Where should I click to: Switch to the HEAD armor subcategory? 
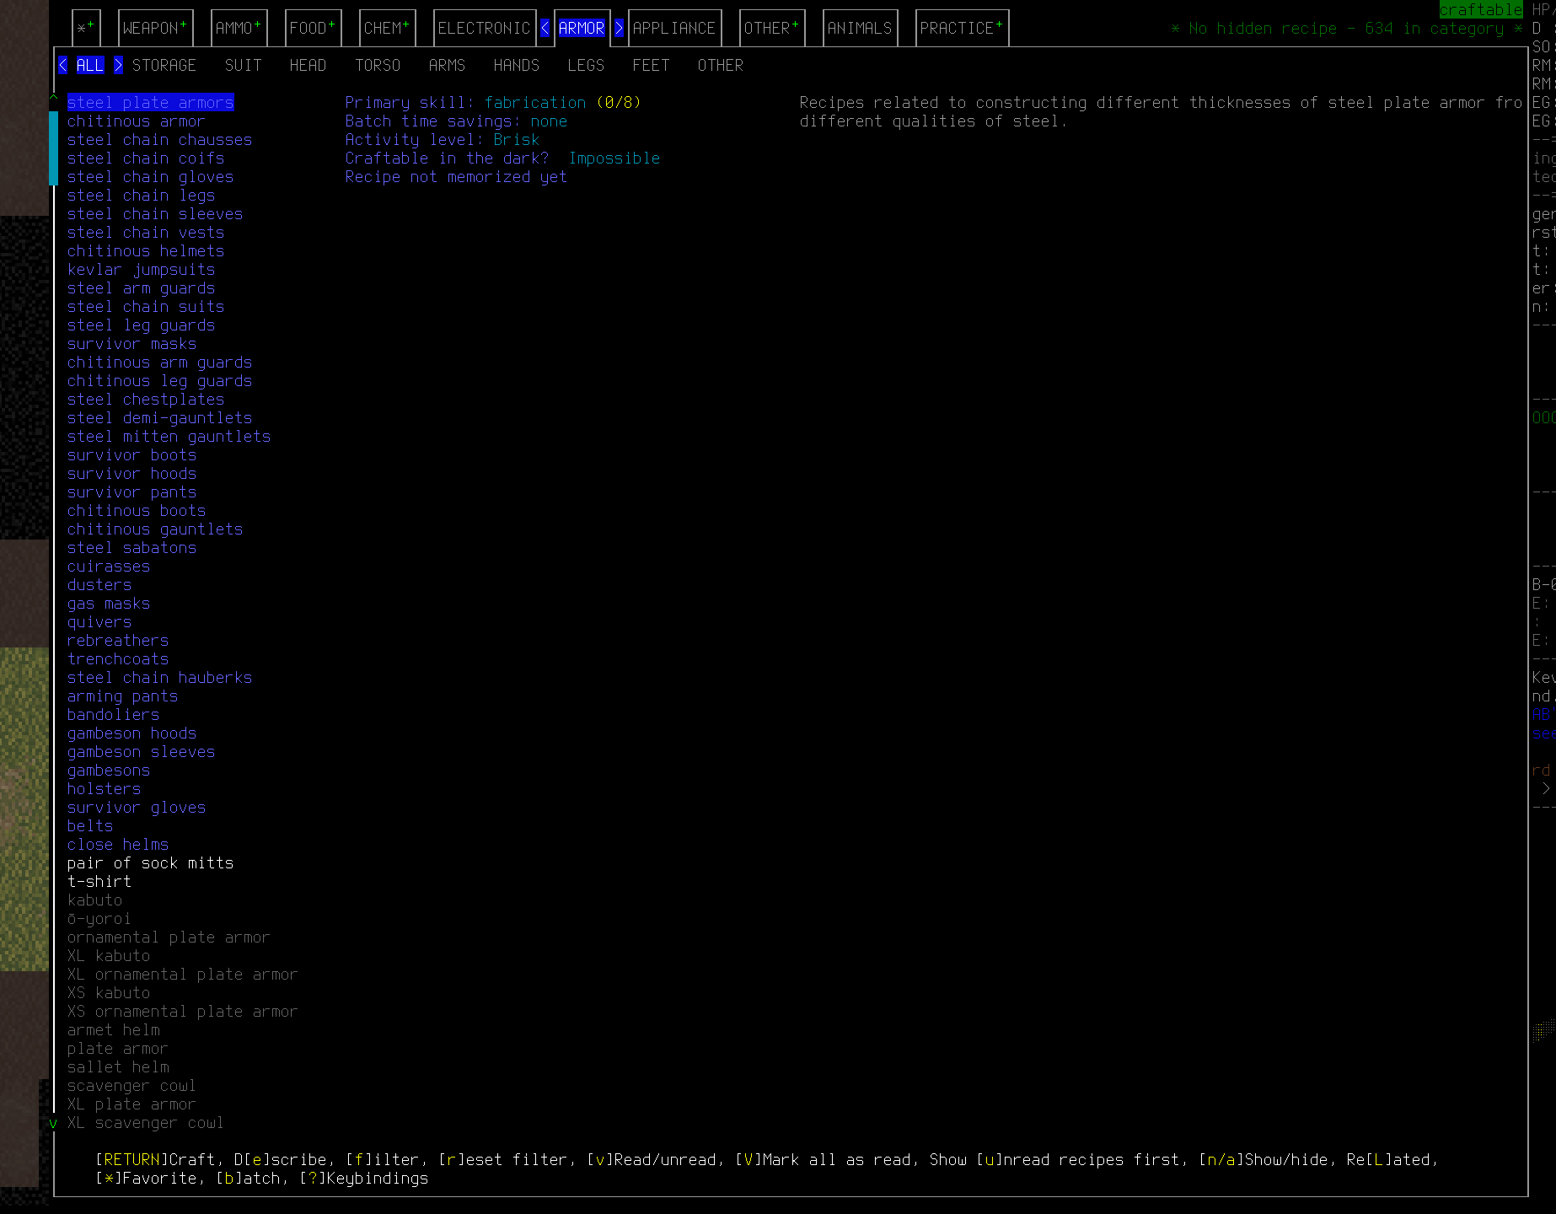(x=307, y=65)
